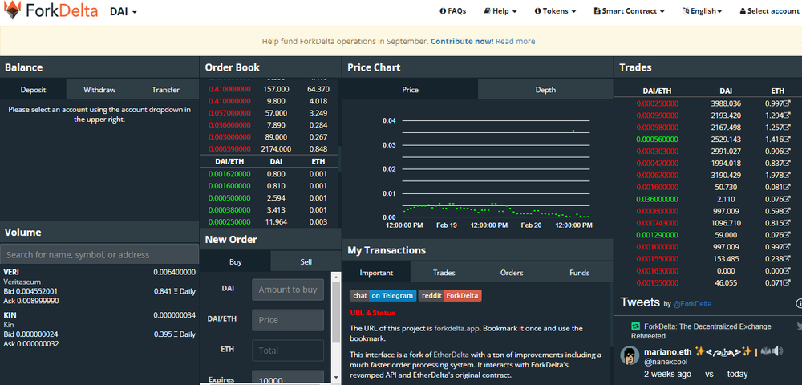Viewport: 802px width, 385px height.
Task: Open the @nanexcool handle link
Action: tap(666, 362)
